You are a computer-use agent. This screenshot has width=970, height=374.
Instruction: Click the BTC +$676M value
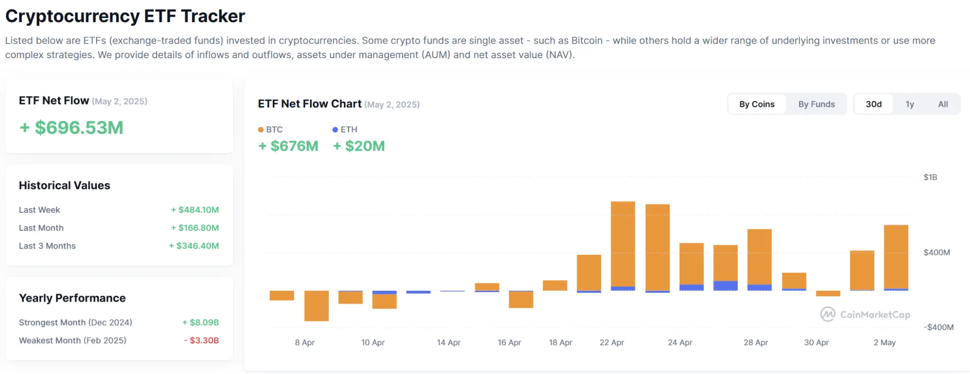point(288,146)
